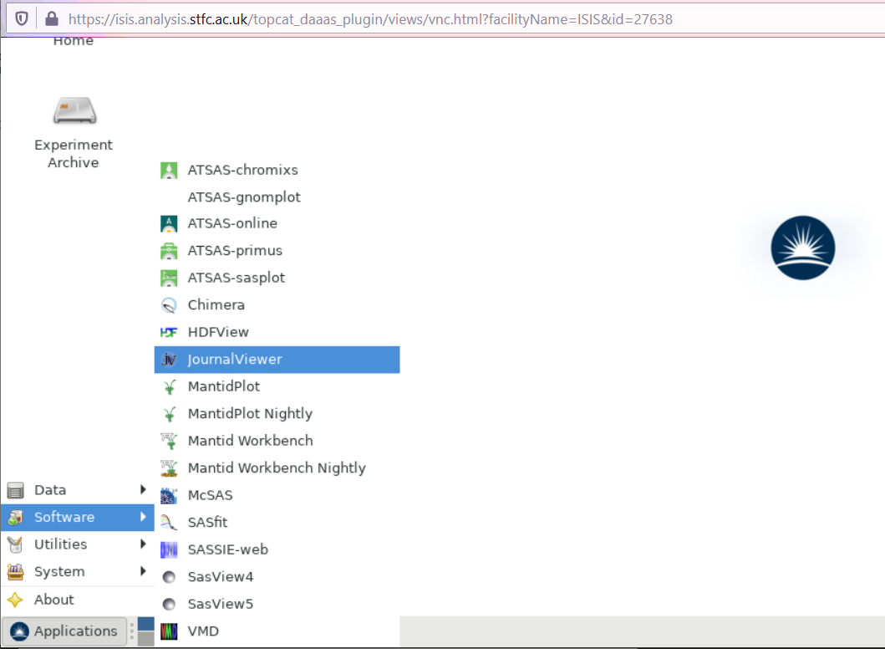
Task: Click the SASSIE-web icon
Action: 169,550
